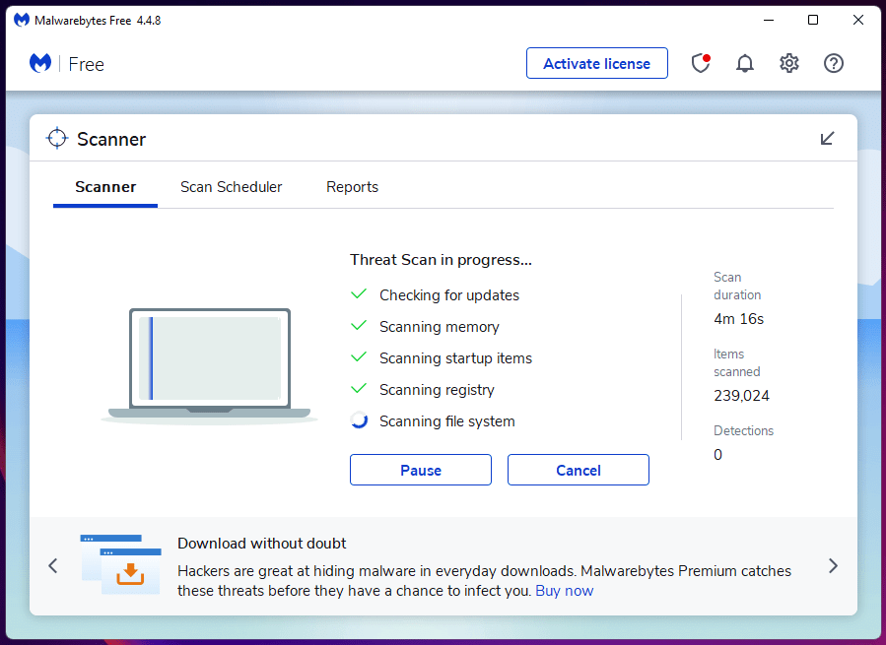
Task: Open the Reports tab
Action: (352, 187)
